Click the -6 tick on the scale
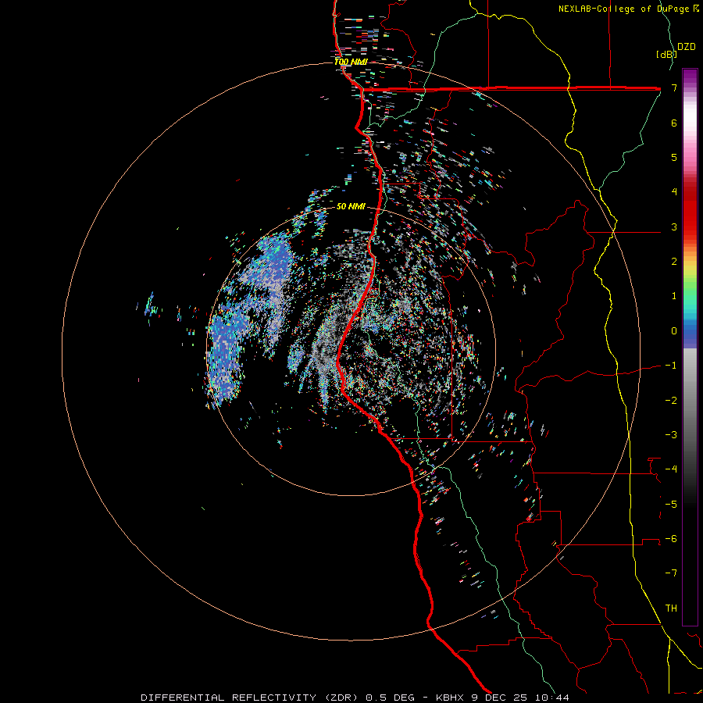 pyautogui.click(x=671, y=539)
